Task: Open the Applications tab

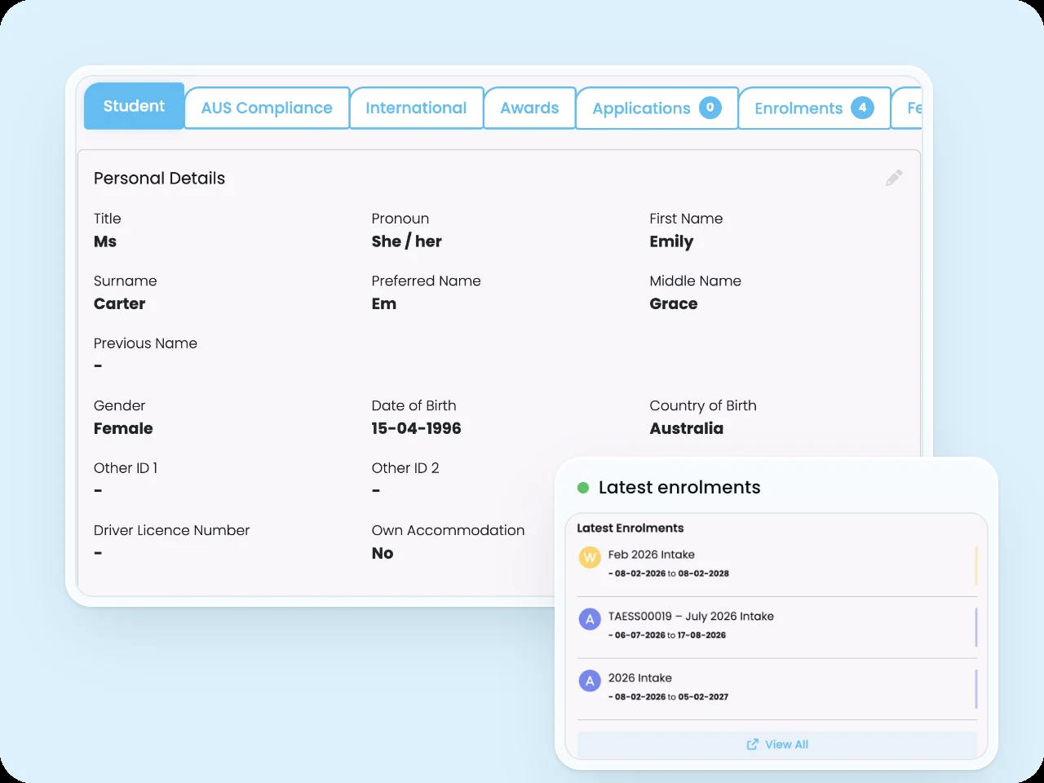Action: click(657, 108)
